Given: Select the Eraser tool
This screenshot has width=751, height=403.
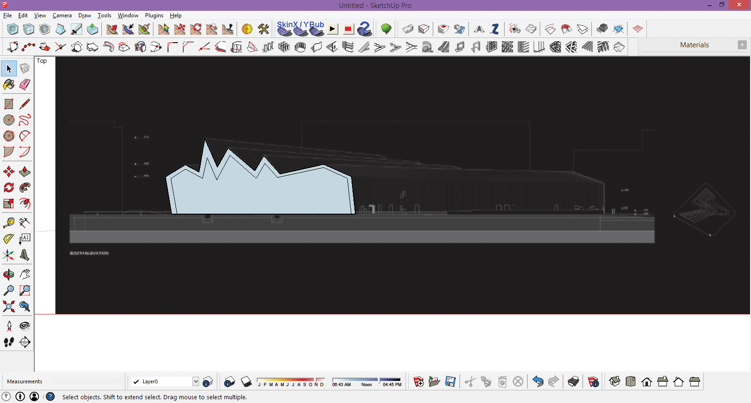Looking at the screenshot, I should tap(25, 85).
